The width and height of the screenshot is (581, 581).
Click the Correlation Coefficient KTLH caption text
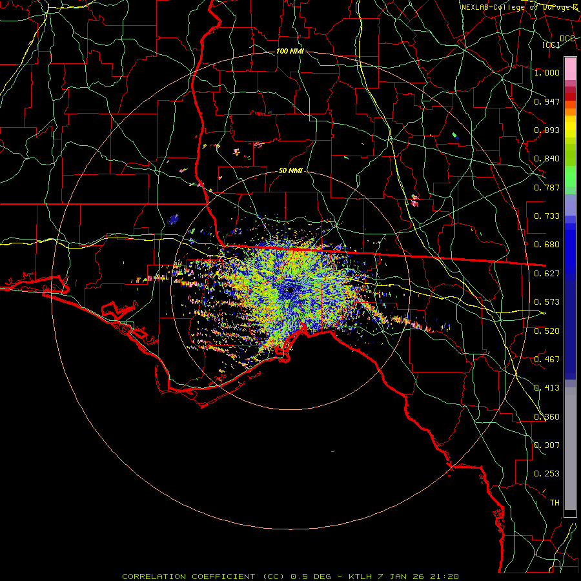(290, 576)
